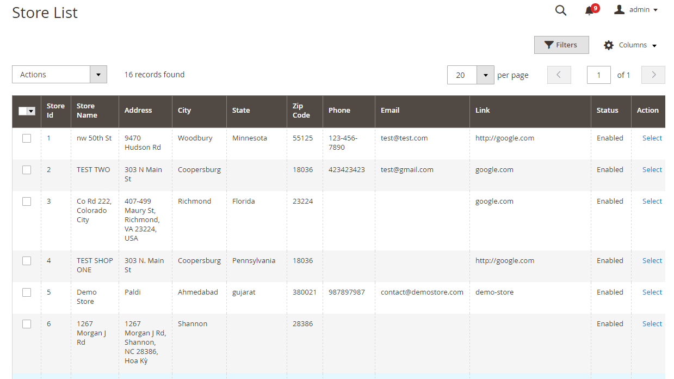Click Select link for Woodbury store
Screen dimensions: 674x379
(x=652, y=138)
